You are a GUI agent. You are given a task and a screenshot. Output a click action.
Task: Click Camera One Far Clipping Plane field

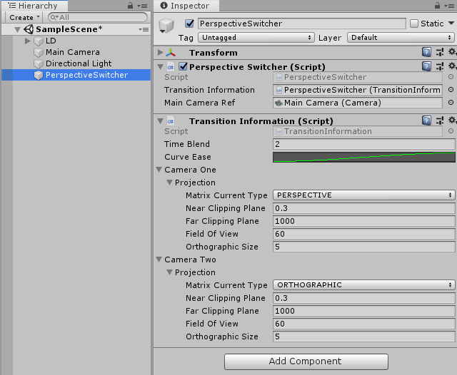(363, 221)
